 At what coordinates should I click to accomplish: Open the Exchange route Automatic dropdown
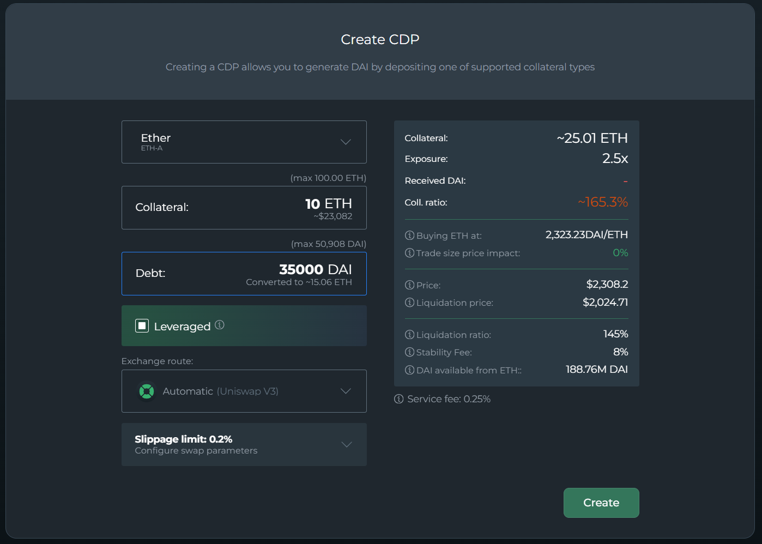click(244, 391)
